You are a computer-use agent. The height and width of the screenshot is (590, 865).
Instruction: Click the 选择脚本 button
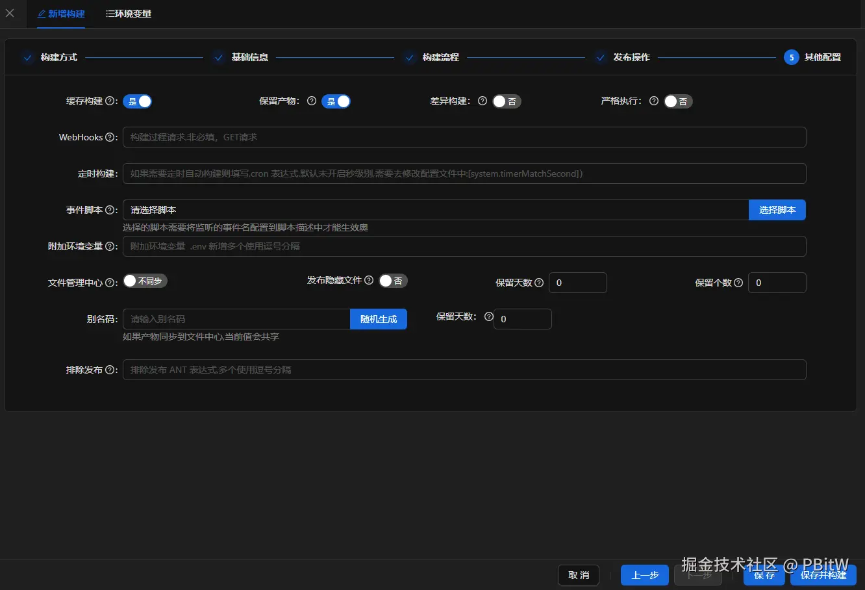click(777, 210)
